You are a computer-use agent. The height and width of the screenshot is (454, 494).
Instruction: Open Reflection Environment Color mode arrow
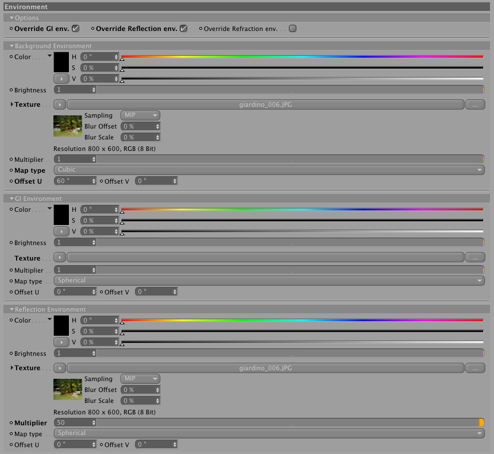coord(49,320)
